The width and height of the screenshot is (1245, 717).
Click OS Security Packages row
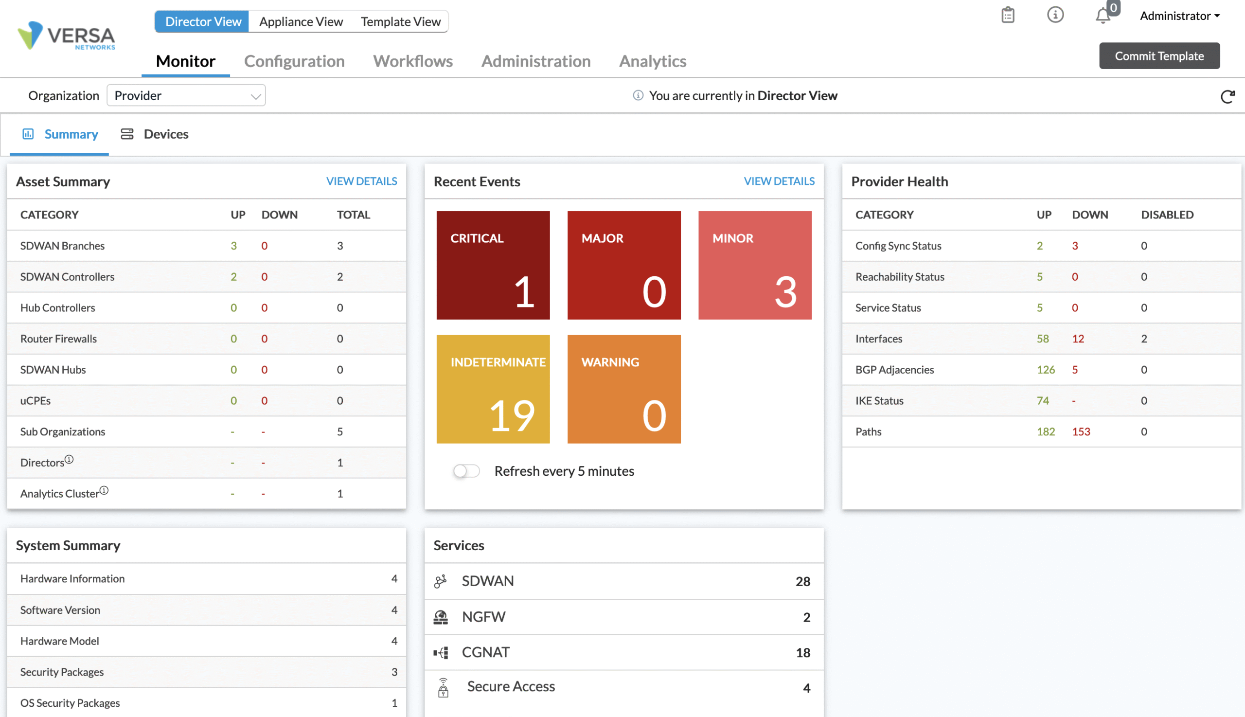point(206,703)
